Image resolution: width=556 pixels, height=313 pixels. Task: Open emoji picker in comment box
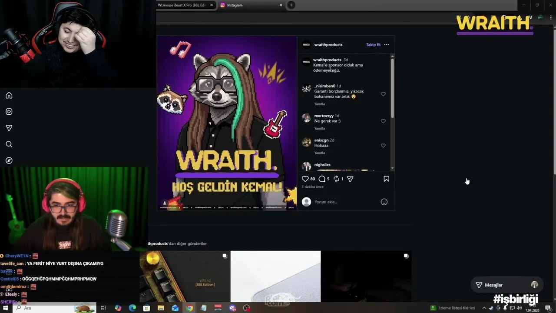click(x=384, y=202)
